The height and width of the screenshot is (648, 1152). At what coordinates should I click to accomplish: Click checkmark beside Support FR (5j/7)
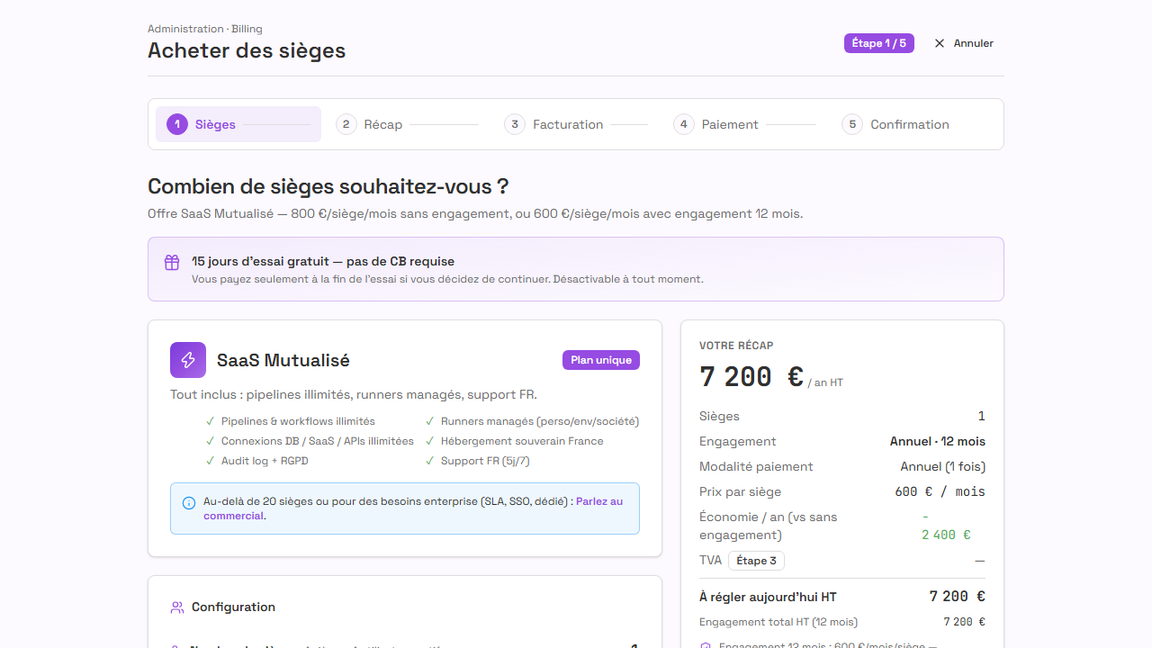[430, 461]
